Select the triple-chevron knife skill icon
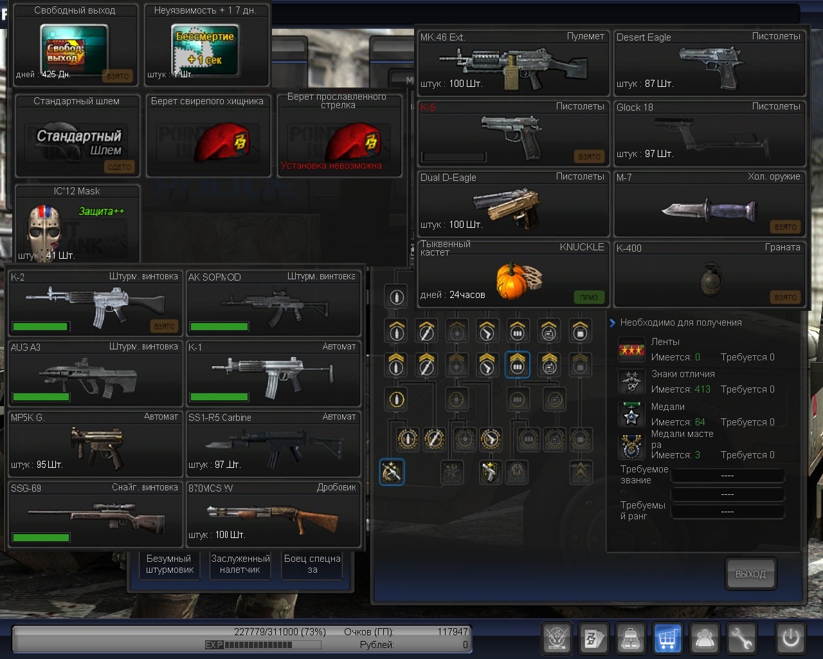The width and height of the screenshot is (823, 659). click(x=426, y=365)
